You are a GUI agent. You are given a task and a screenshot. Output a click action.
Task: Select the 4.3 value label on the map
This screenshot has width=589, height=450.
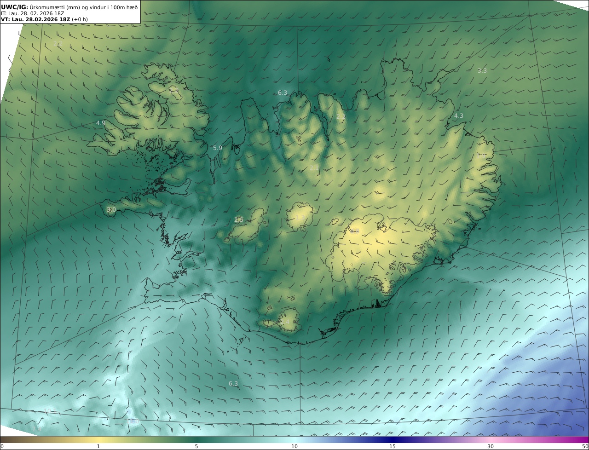[459, 116]
